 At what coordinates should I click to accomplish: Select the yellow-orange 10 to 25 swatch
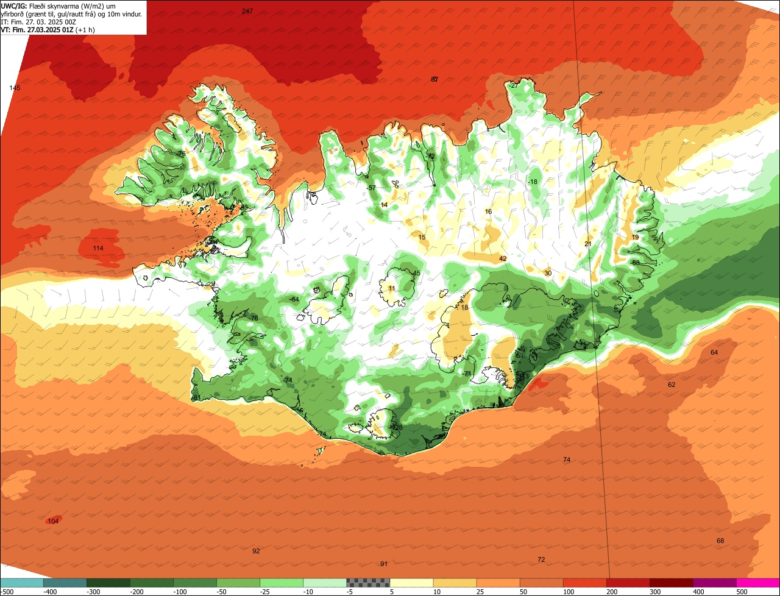tap(455, 583)
